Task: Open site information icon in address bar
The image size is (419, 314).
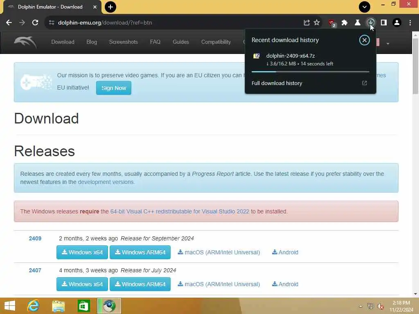Action: tap(52, 23)
